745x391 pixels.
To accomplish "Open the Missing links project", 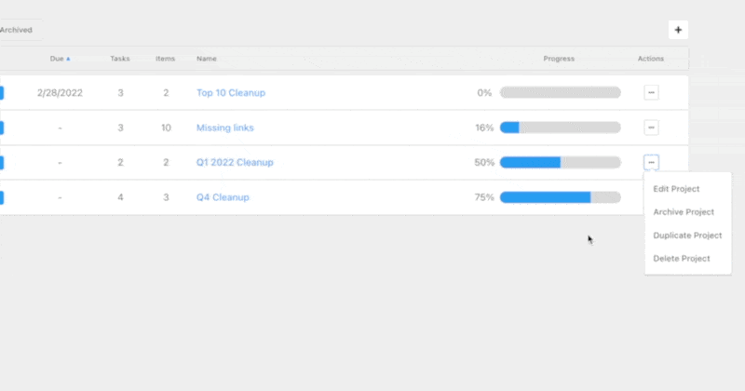I will pyautogui.click(x=224, y=128).
